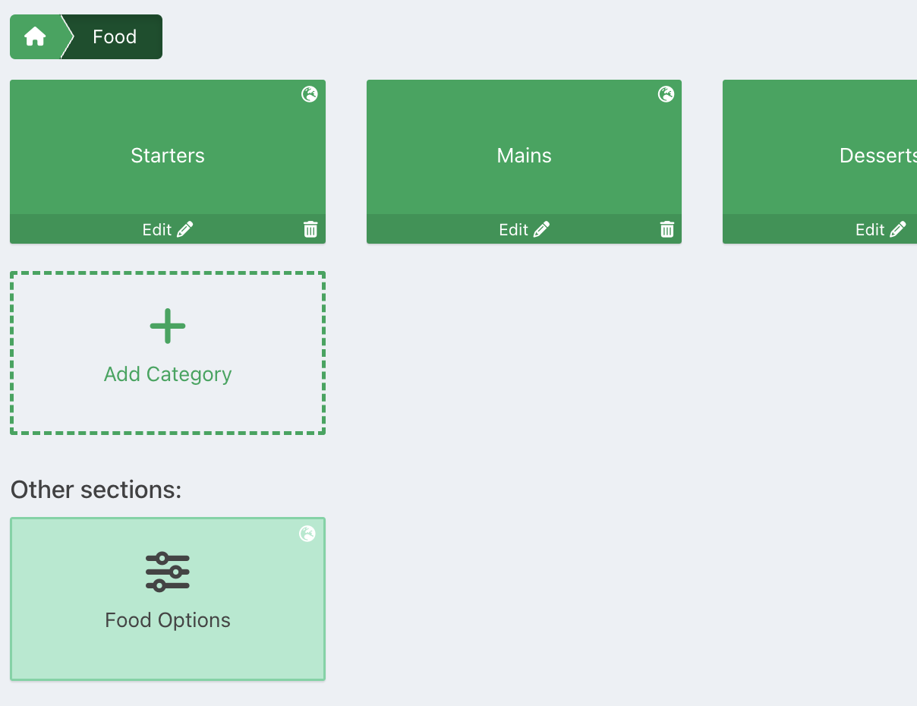Open the Food Options section label
This screenshot has width=917, height=706.
click(x=168, y=620)
